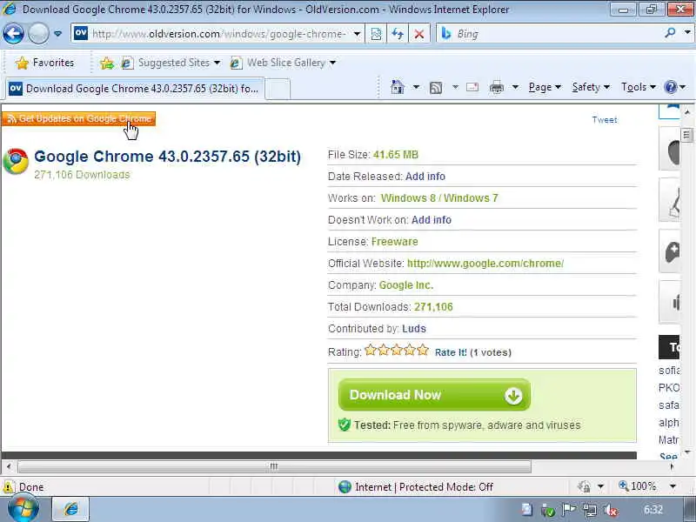696x522 pixels.
Task: Click the vertical scrollbar down arrow
Action: pyautogui.click(x=687, y=452)
